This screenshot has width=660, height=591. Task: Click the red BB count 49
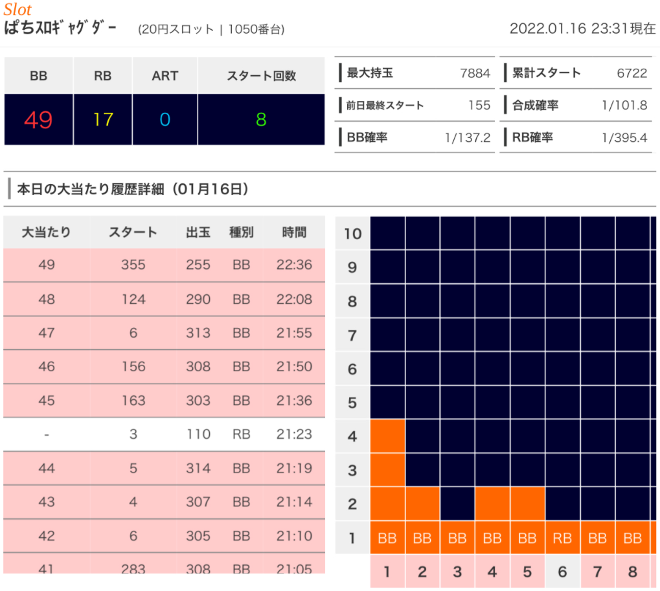click(38, 120)
